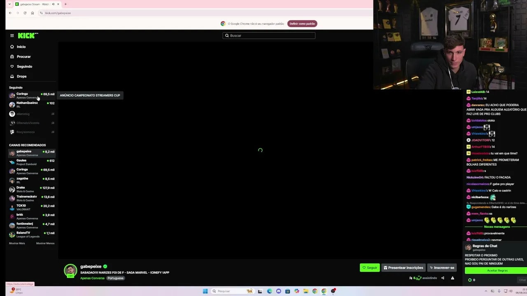Open a new browser tab with plus
This screenshot has height=296, width=527.
pos(65,4)
